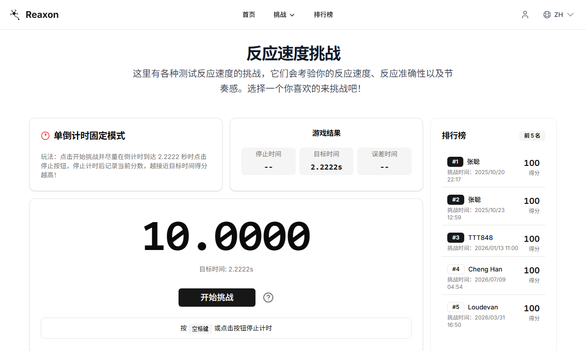Image resolution: width=586 pixels, height=351 pixels.
Task: Click player name Loudevan
Action: click(483, 307)
